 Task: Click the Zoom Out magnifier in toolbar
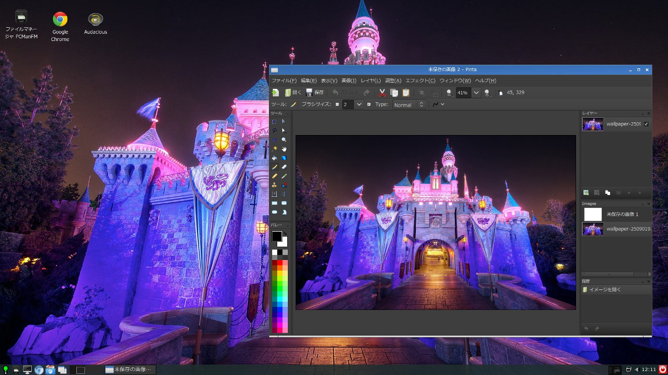449,93
